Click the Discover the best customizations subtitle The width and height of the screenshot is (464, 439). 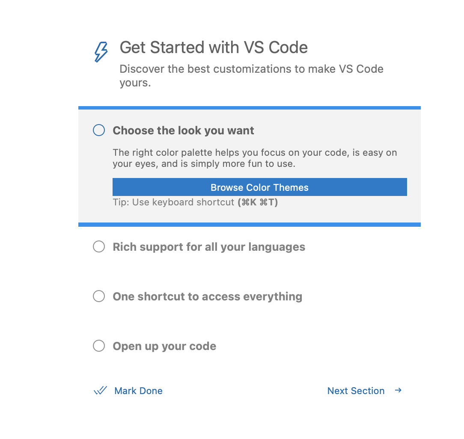251,75
